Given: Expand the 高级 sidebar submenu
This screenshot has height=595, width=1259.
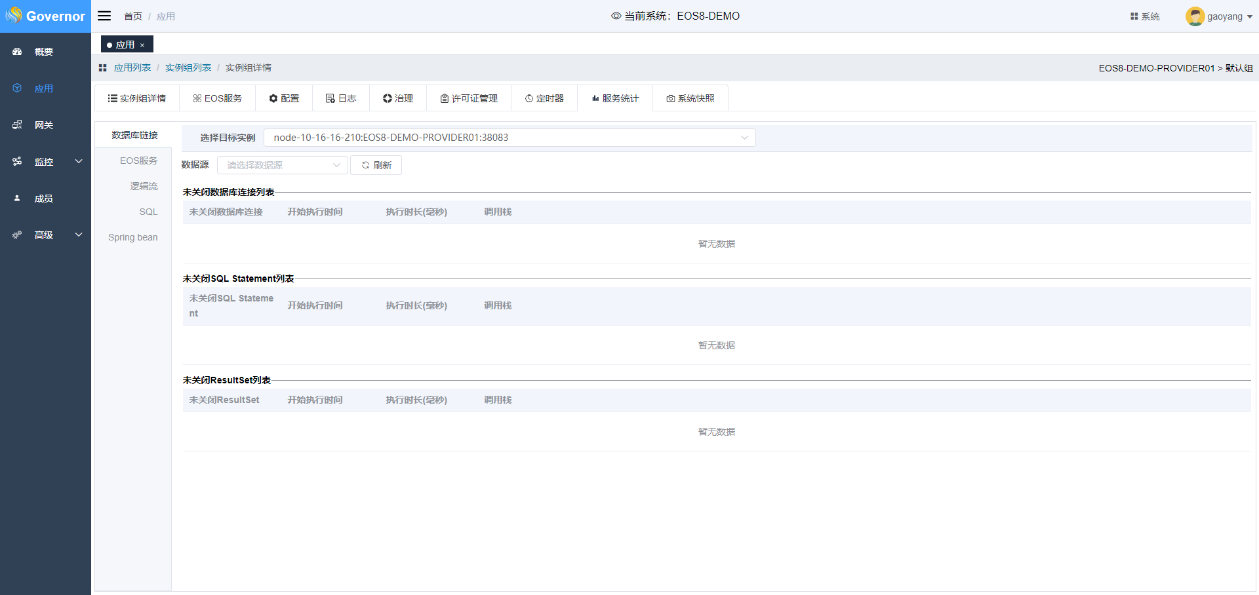Looking at the screenshot, I should point(78,235).
